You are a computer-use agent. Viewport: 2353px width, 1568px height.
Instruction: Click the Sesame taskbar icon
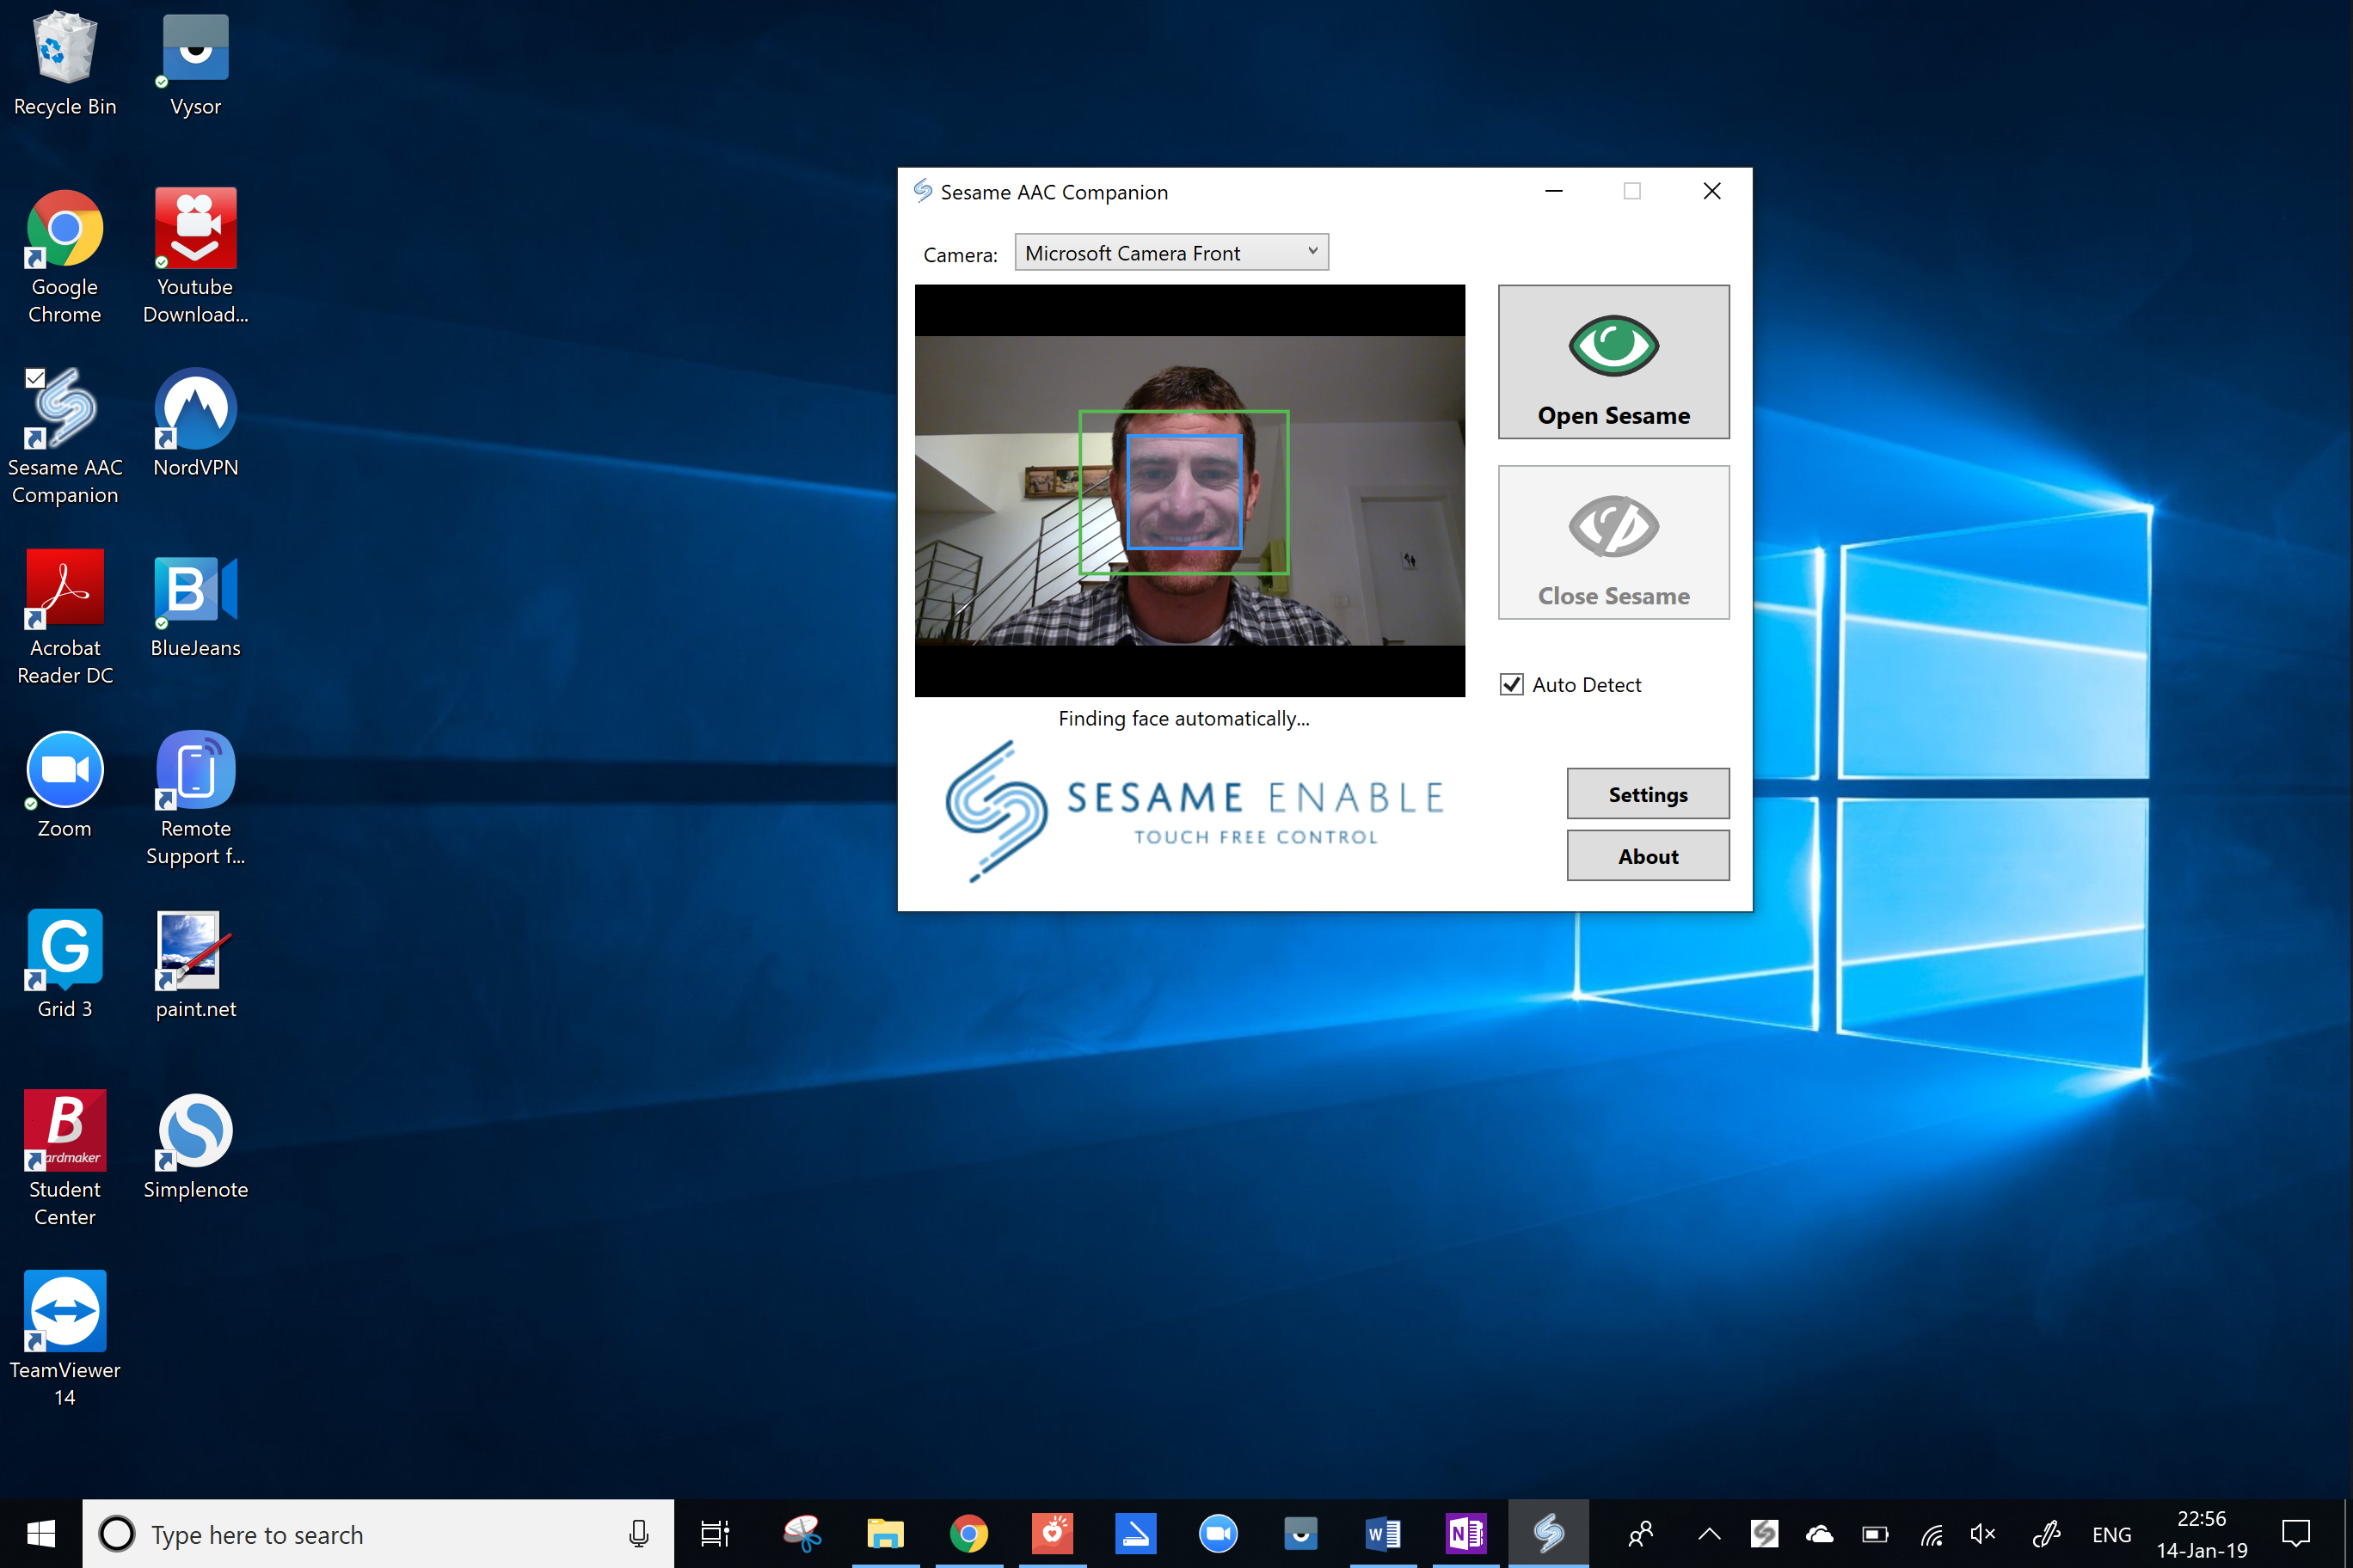(1549, 1533)
